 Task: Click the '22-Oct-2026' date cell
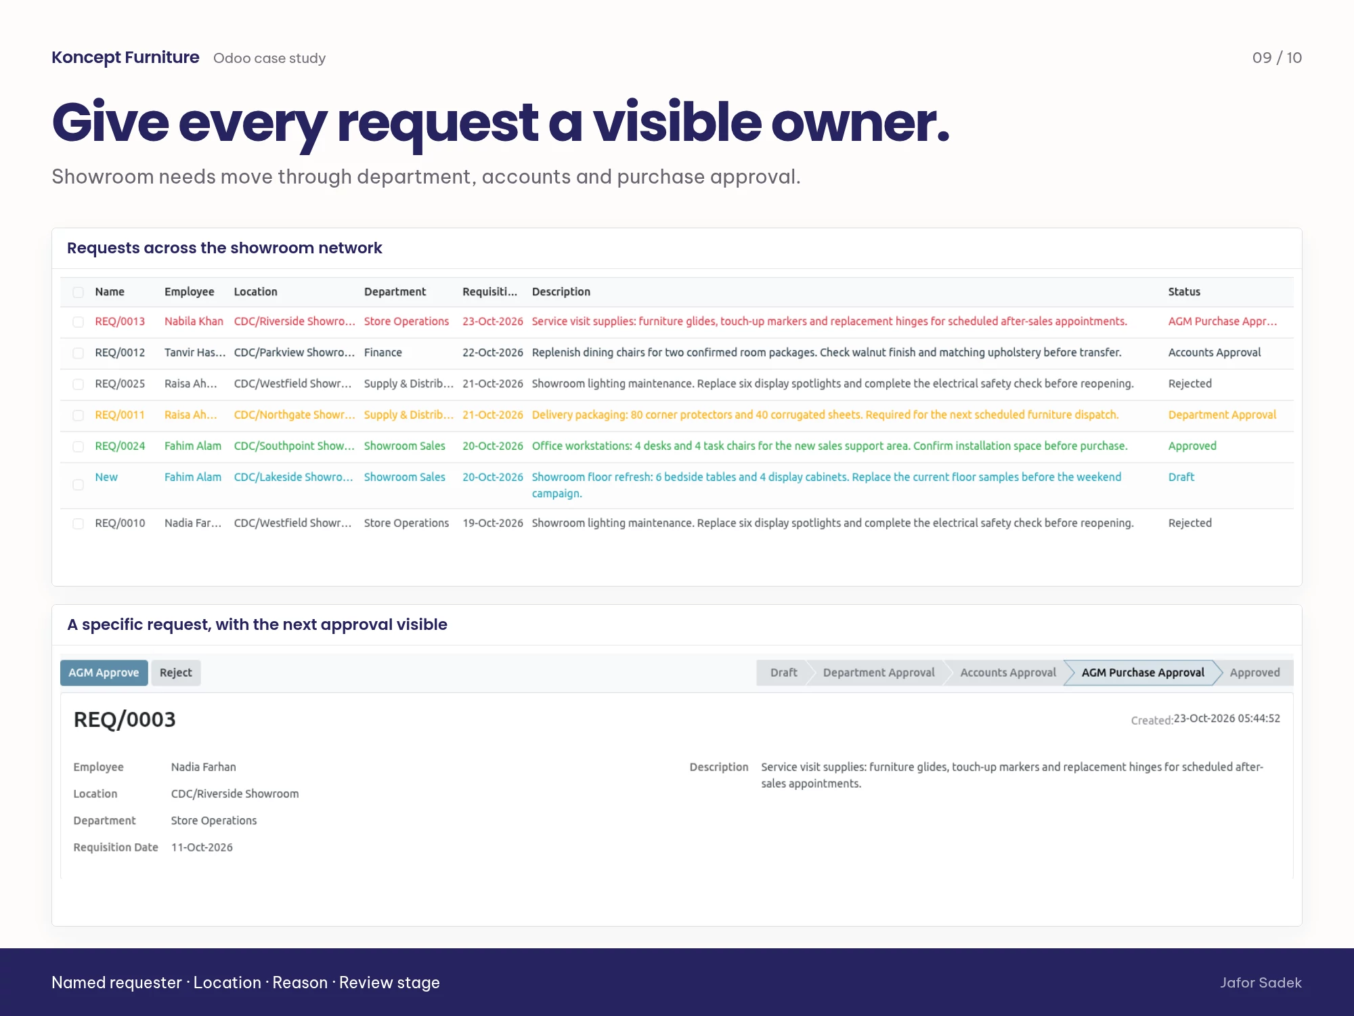coord(493,353)
